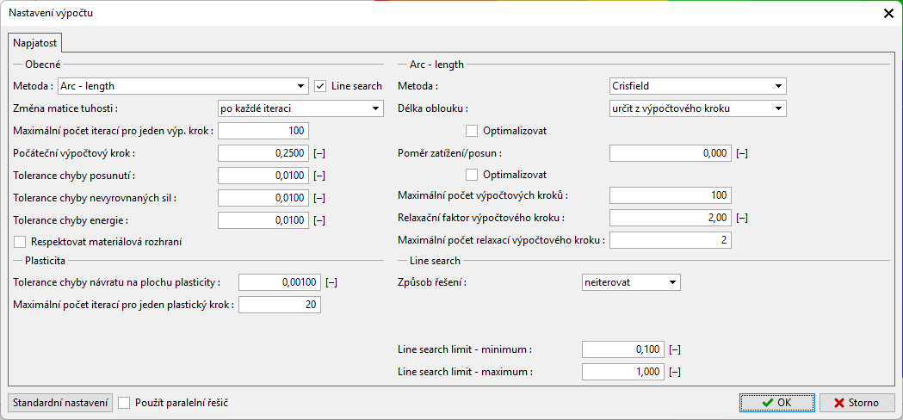Switch to the Napjatost tab

tap(34, 42)
